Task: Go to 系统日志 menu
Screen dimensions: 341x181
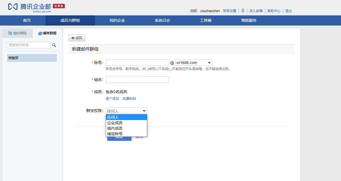Action: (x=162, y=20)
